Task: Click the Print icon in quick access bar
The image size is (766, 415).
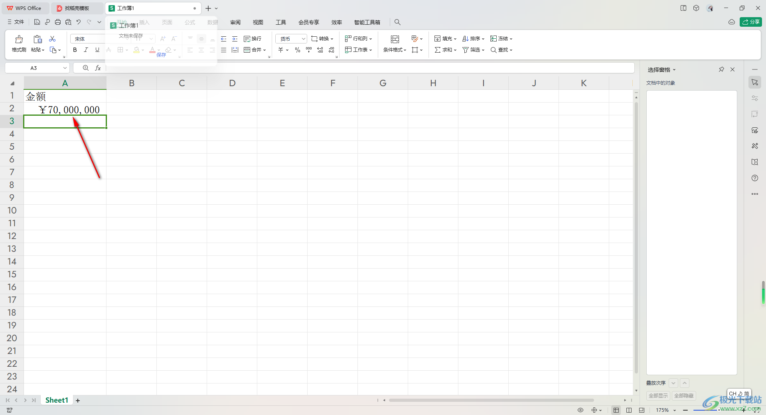Action: (x=58, y=22)
